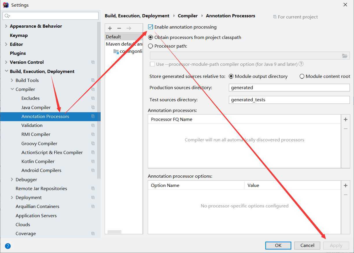Click the OK button
The width and height of the screenshot is (354, 253).
point(278,245)
